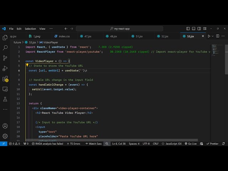Viewport: 228px width, 171px height.
Task: Open the Selection menu
Action: (x=30, y=29)
